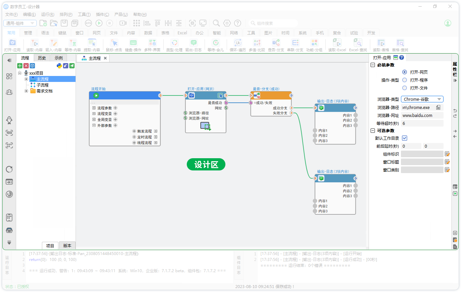This screenshot has width=461, height=292.
Task: Click the run (play) toolbar icon
Action: (x=99, y=23)
